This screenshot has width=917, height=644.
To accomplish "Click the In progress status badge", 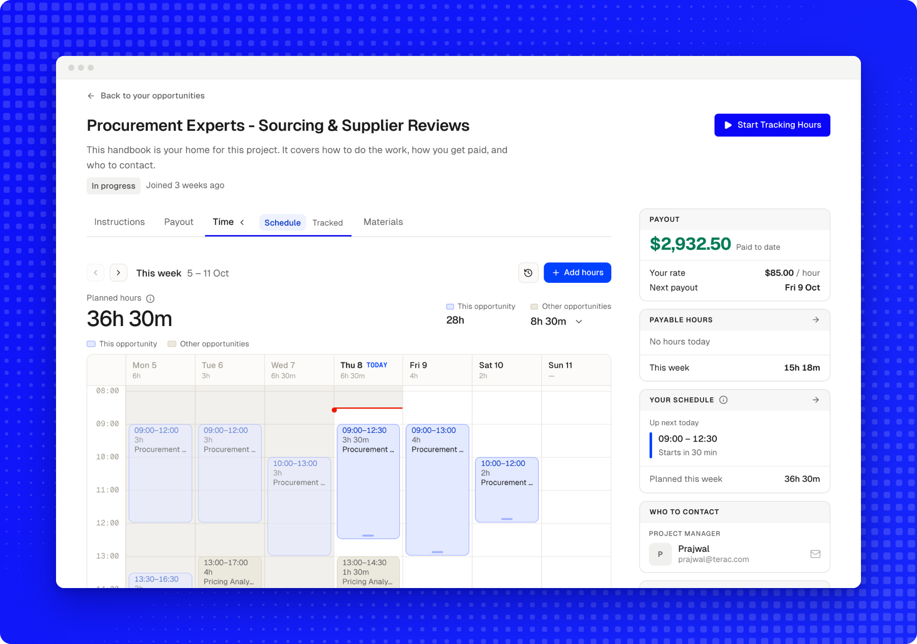I will [114, 186].
